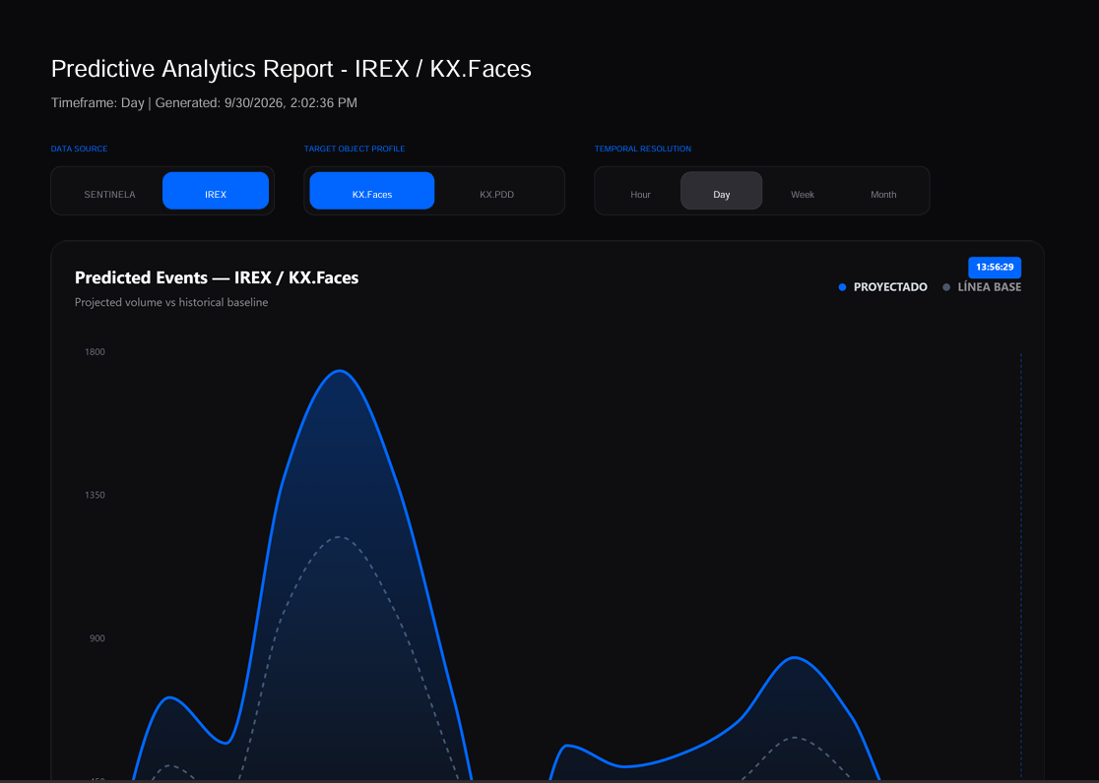Click the 13:56:29 time badge
Screen dimensions: 1099x783
pyautogui.click(x=995, y=267)
